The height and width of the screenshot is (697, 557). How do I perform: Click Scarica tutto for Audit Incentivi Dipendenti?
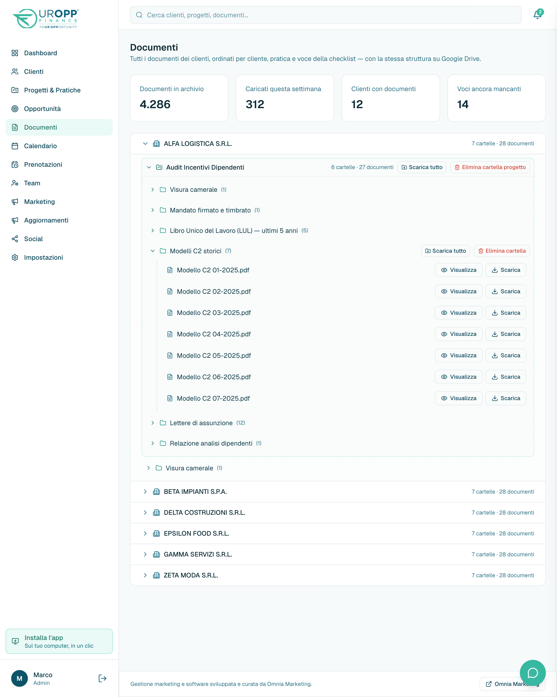tap(422, 167)
